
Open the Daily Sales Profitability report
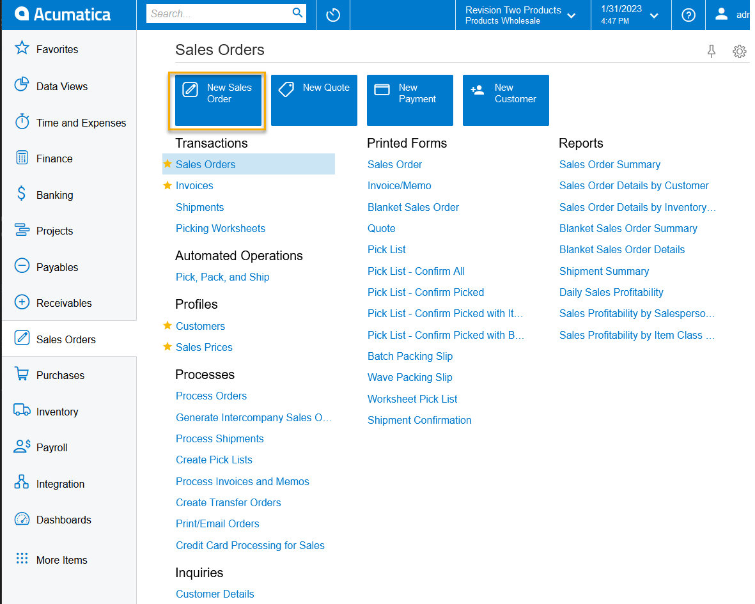click(x=611, y=293)
